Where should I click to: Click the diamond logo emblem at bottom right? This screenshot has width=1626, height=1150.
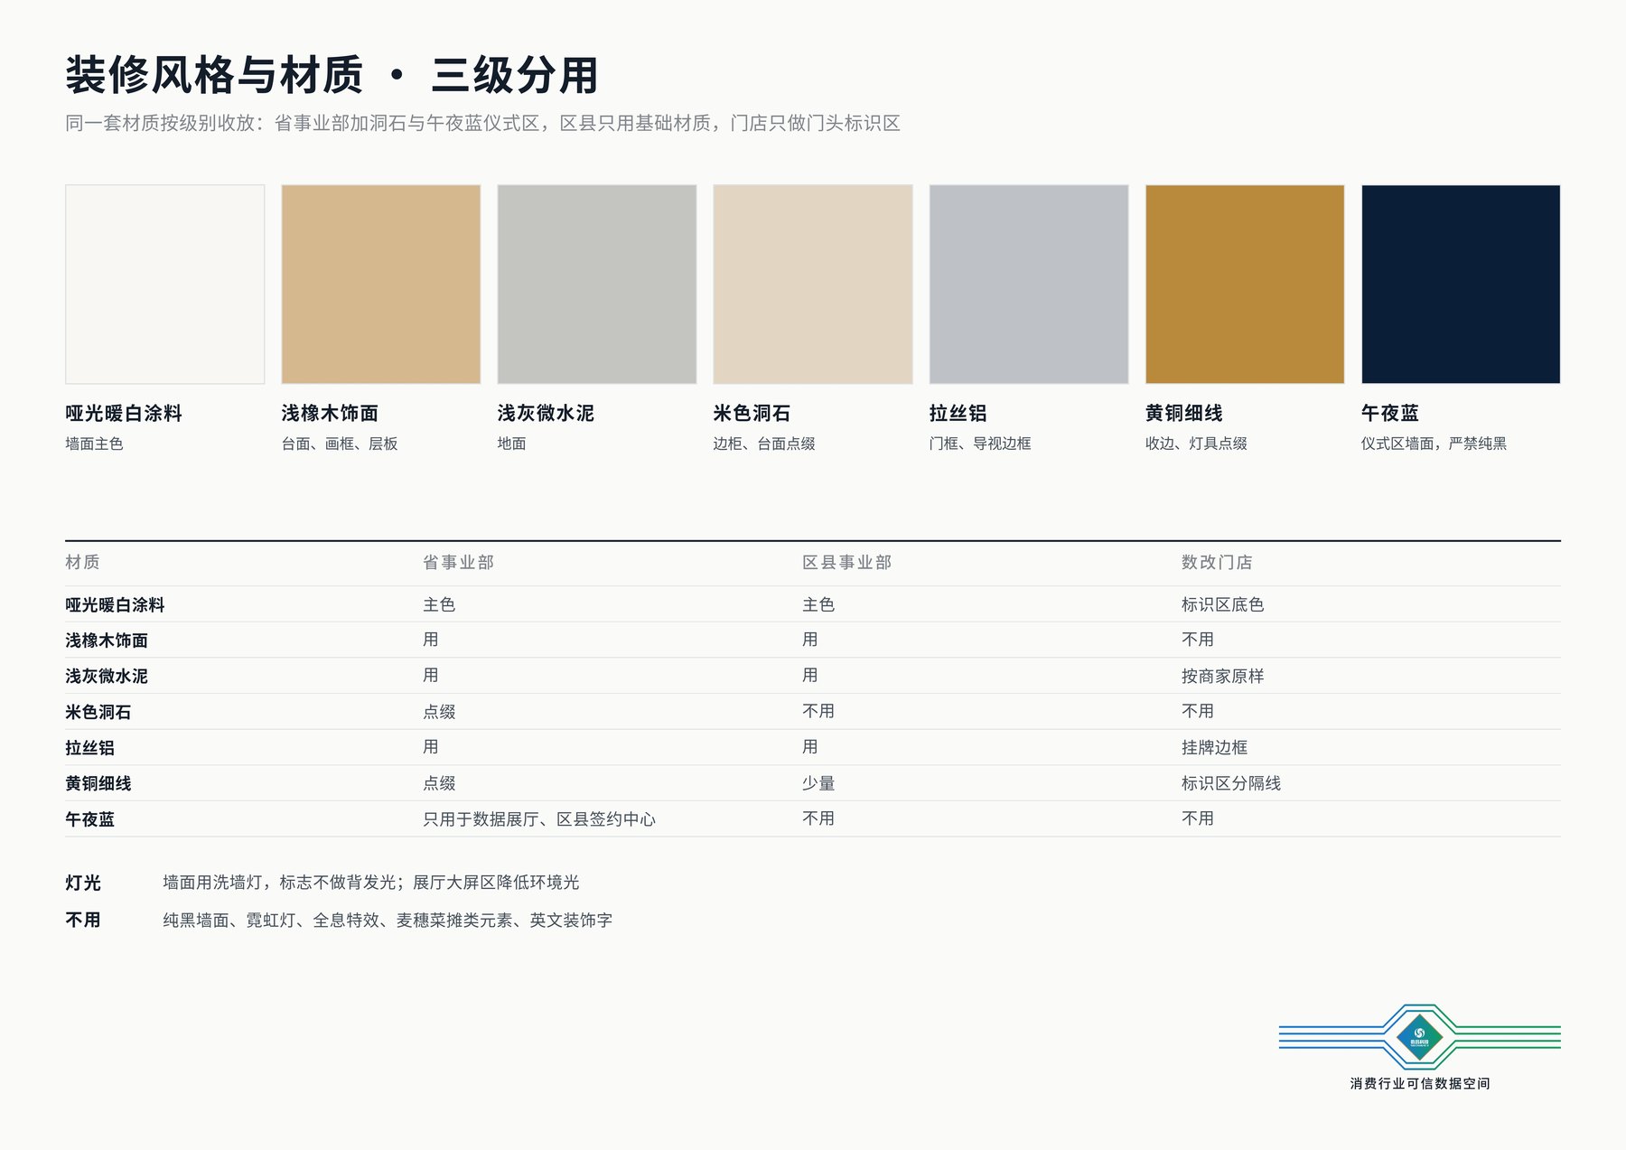(1419, 1036)
